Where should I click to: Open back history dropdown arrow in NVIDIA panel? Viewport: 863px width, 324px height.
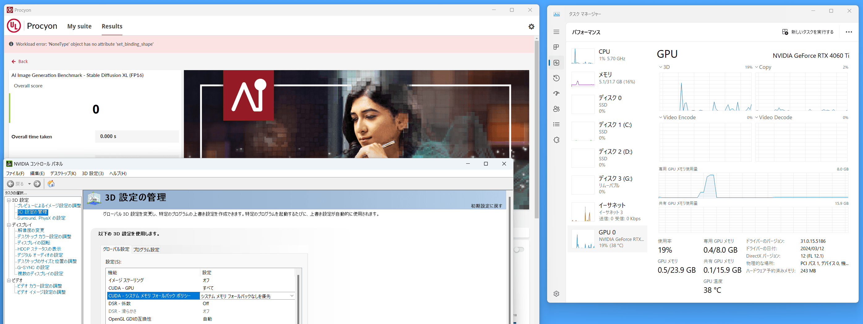point(29,184)
